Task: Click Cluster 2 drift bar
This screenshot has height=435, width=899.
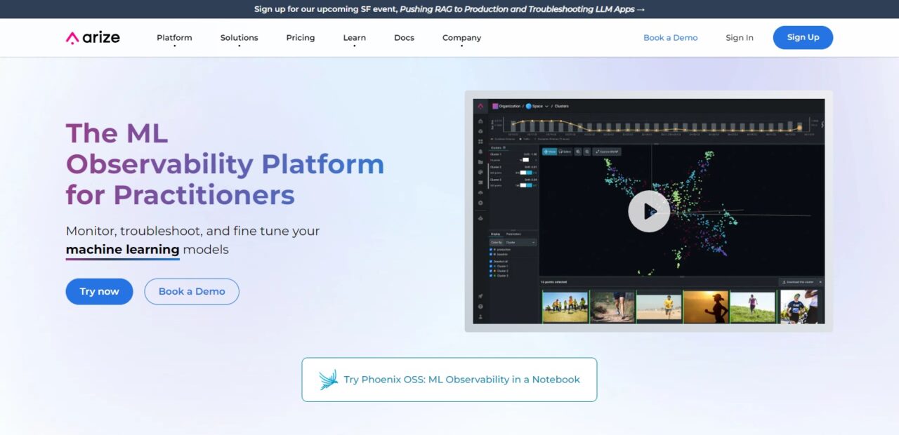Action: tap(526, 173)
